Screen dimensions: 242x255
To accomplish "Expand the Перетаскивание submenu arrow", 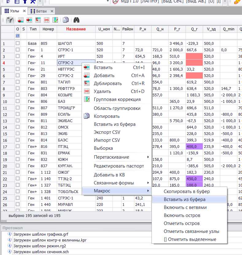I will pyautogui.click(x=148, y=157).
